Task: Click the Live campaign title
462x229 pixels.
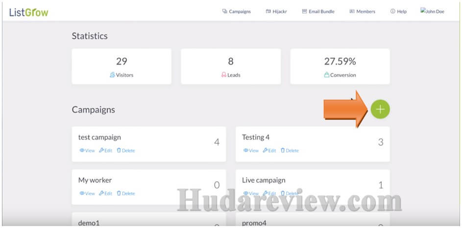Action: coord(264,180)
